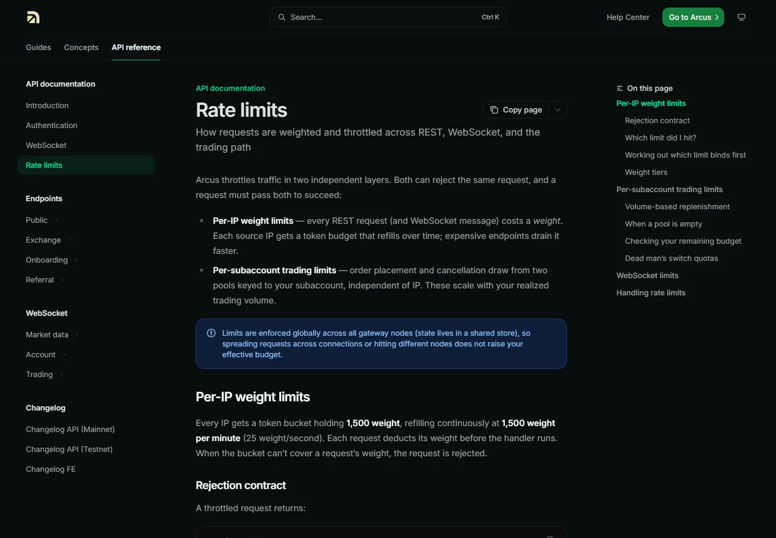Open Changelog API (Mainnet)
Screen dimensions: 776x538
pos(70,429)
